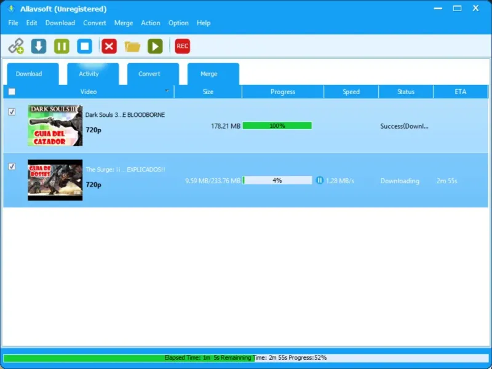Open the Action menu
Image resolution: width=492 pixels, height=369 pixels.
tap(151, 23)
